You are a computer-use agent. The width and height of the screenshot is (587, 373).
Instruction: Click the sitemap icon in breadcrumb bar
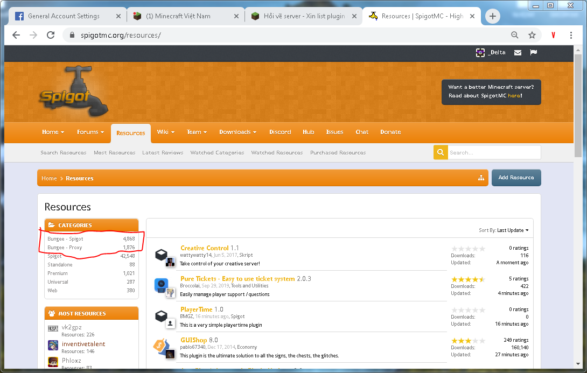(481, 178)
